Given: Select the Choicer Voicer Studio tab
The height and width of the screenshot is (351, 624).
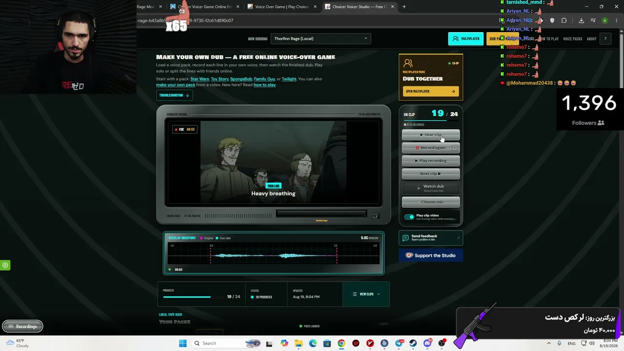Looking at the screenshot, I should (x=359, y=7).
